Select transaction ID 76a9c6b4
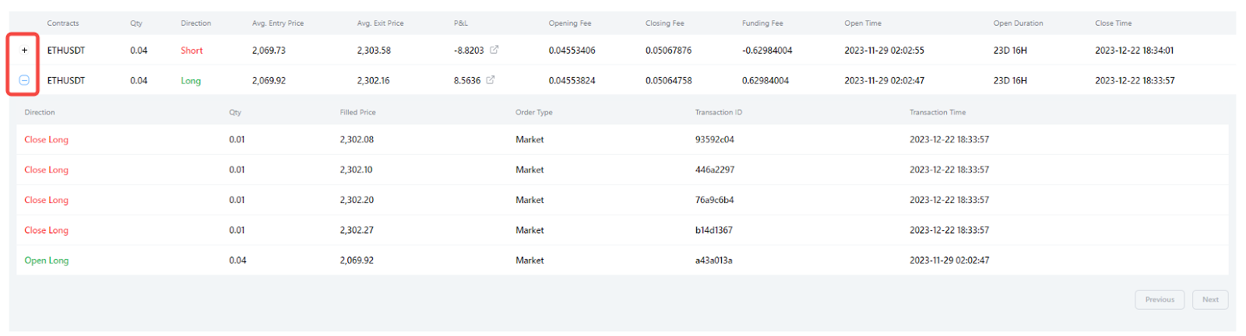 714,200
